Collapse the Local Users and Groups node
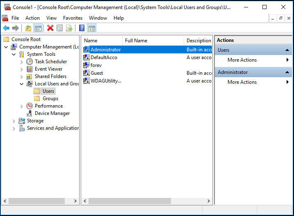This screenshot has width=294, height=216. click(x=22, y=84)
